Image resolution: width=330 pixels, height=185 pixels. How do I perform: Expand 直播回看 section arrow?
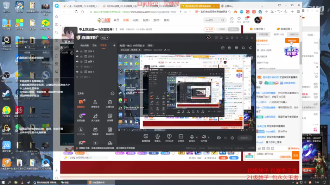292,29
